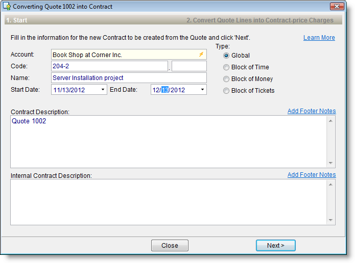Choose Block of Money contract type
This screenshot has width=355, height=263.
coord(226,79)
